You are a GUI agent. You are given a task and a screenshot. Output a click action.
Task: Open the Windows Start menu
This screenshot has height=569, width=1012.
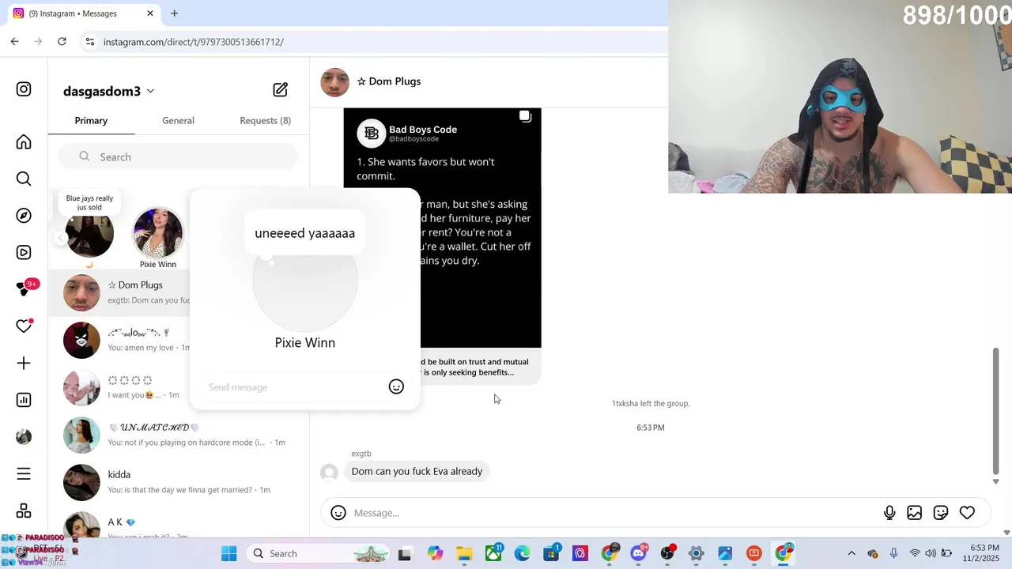click(228, 553)
